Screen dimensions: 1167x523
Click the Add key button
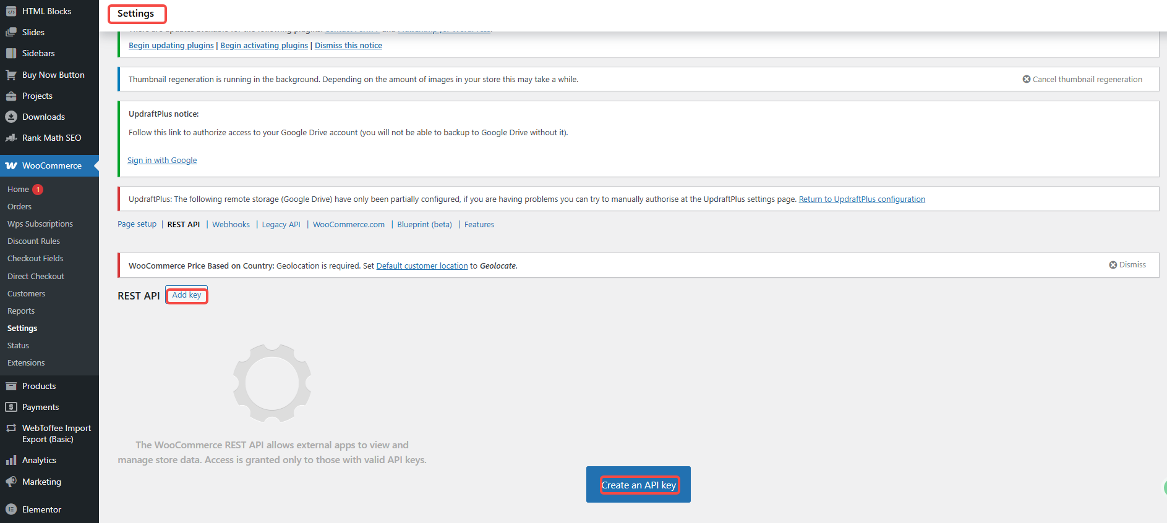[187, 295]
